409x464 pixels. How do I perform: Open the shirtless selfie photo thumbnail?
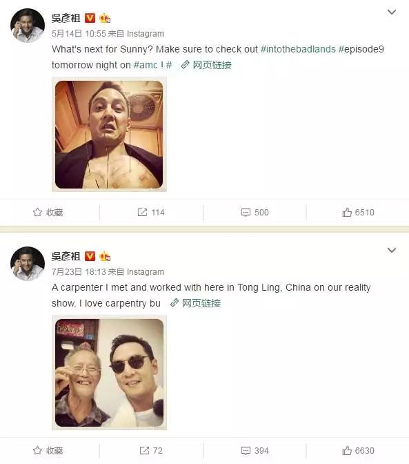tap(109, 135)
